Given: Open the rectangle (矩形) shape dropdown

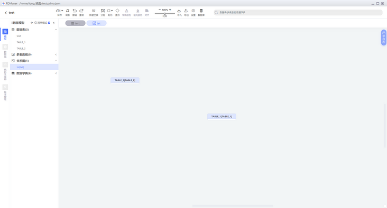Looking at the screenshot, I should [112, 11].
